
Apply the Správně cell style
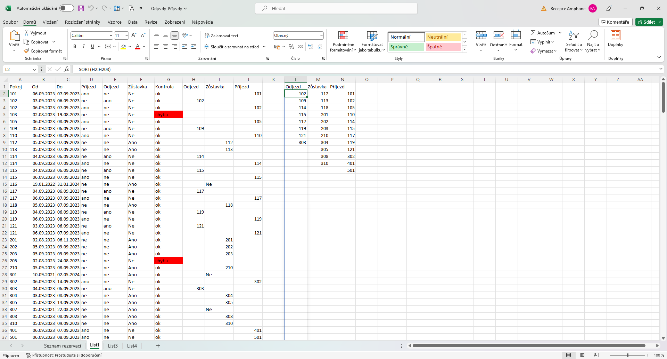click(x=406, y=47)
